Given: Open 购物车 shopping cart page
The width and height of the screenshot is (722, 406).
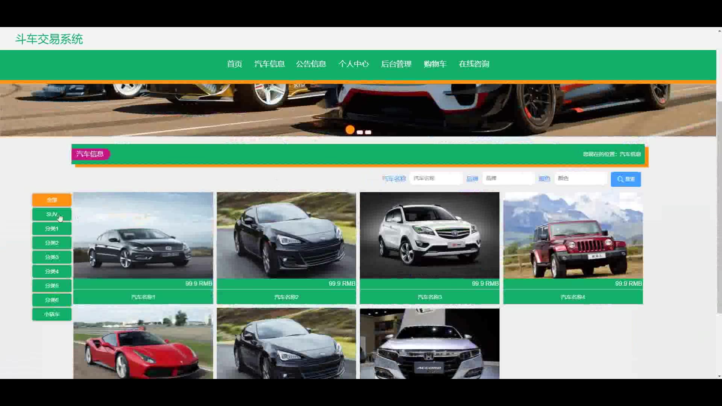Looking at the screenshot, I should [435, 64].
